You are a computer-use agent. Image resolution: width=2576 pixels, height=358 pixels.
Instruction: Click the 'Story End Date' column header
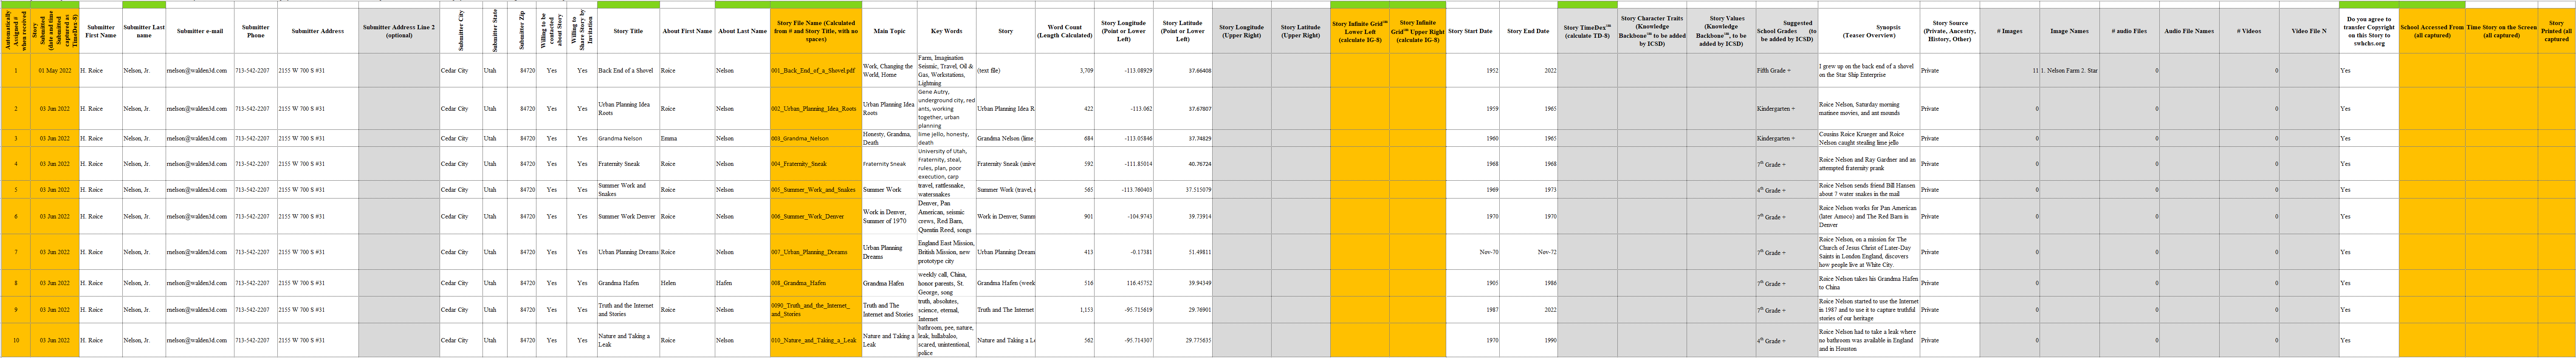tap(1528, 31)
